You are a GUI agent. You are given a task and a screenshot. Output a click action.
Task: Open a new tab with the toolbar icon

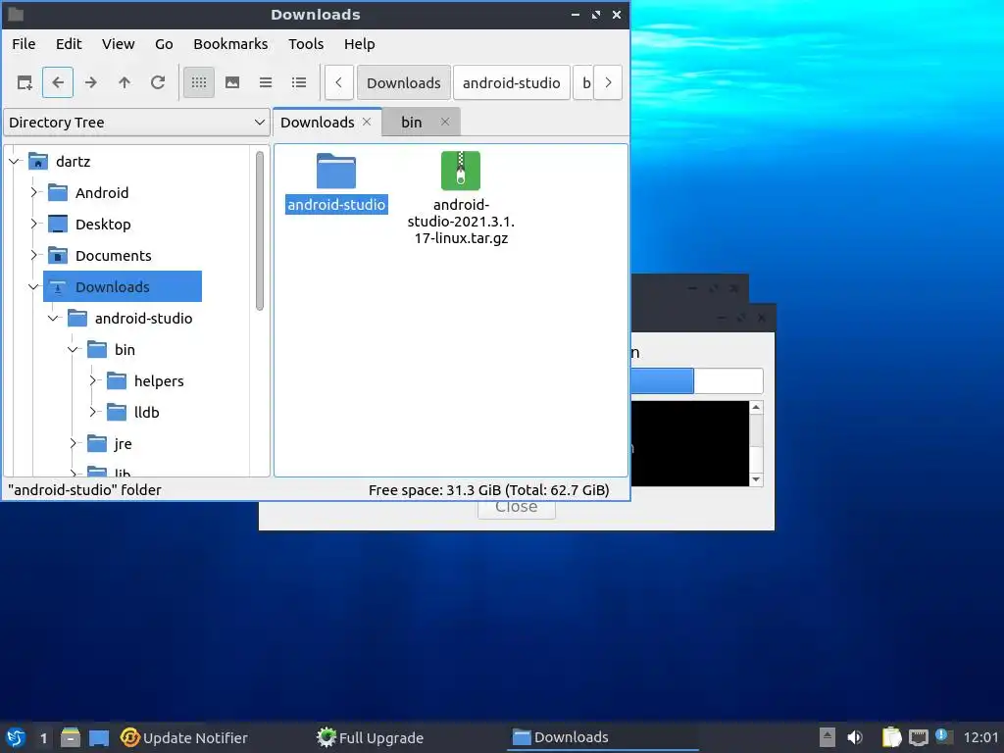pos(25,82)
